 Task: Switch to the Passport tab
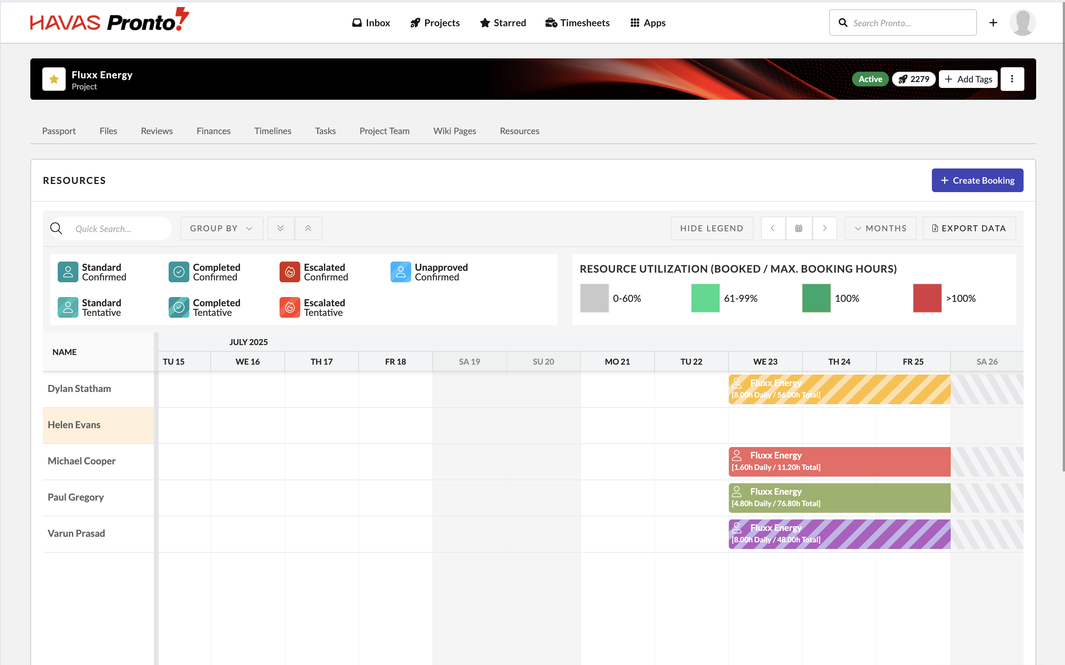(x=59, y=131)
